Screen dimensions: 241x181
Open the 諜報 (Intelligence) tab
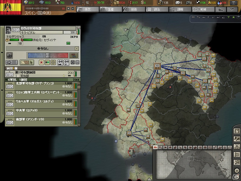[x=180, y=9]
